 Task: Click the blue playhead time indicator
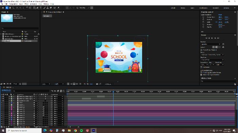pos(113,92)
